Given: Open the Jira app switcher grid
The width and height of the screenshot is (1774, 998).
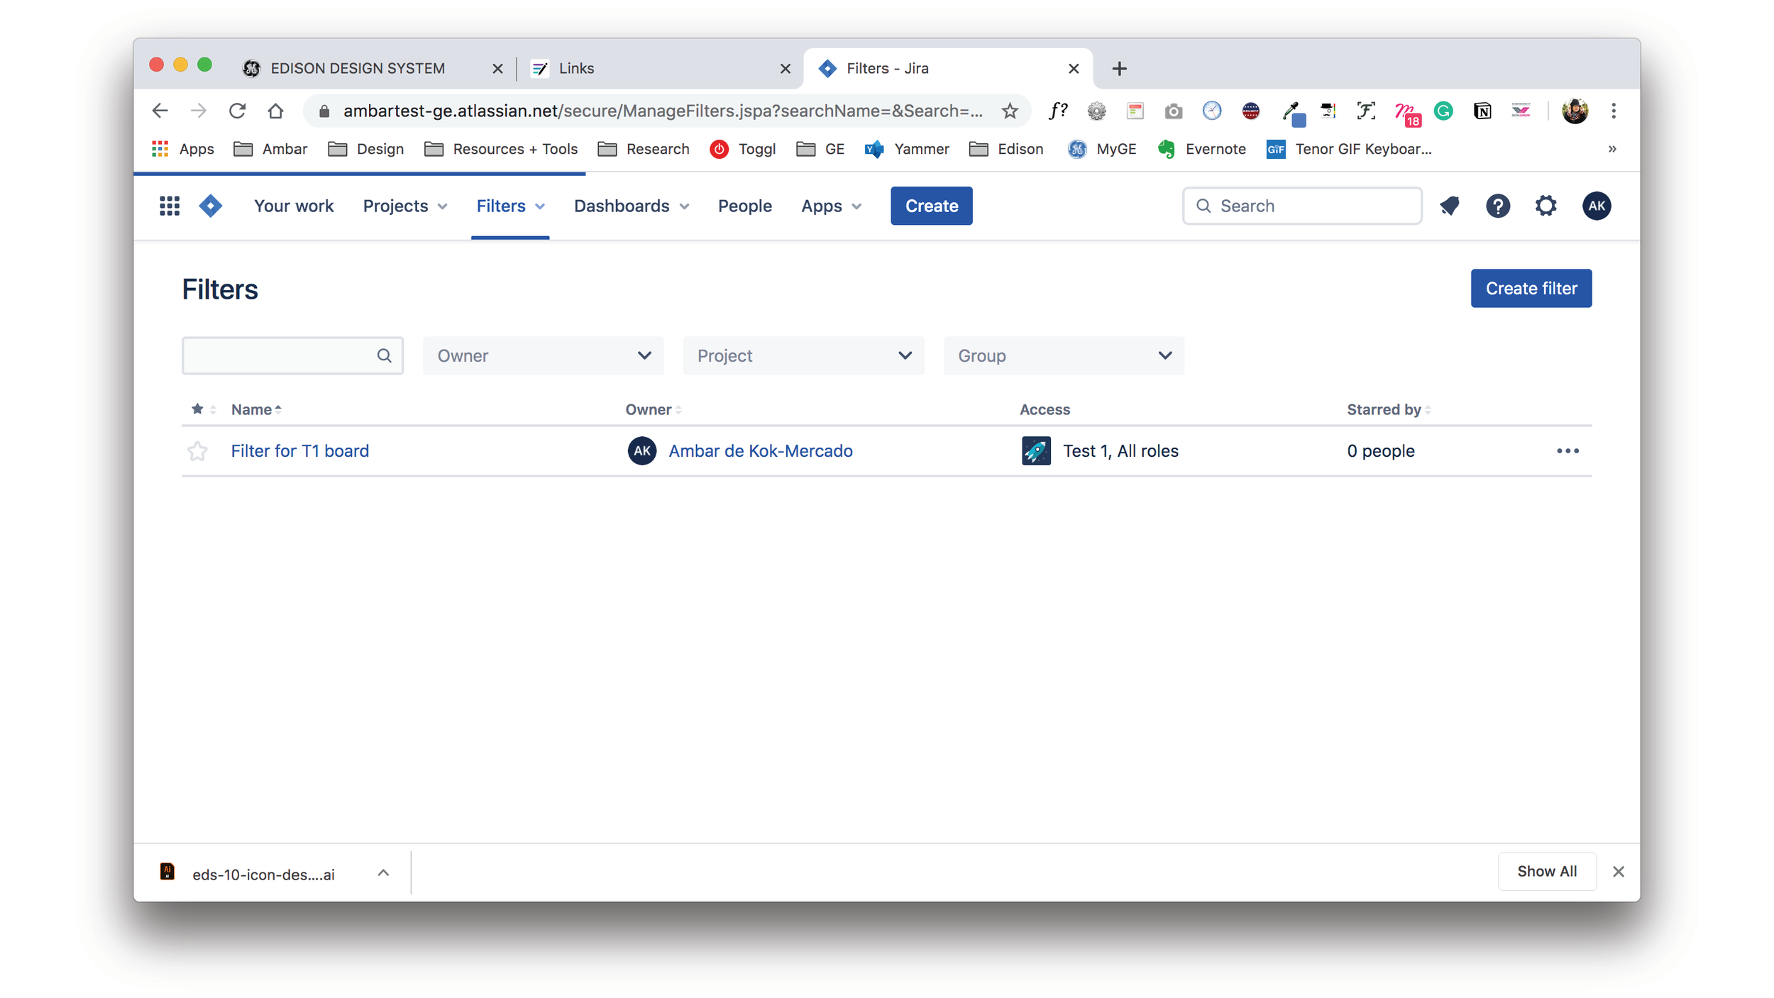Looking at the screenshot, I should point(169,206).
